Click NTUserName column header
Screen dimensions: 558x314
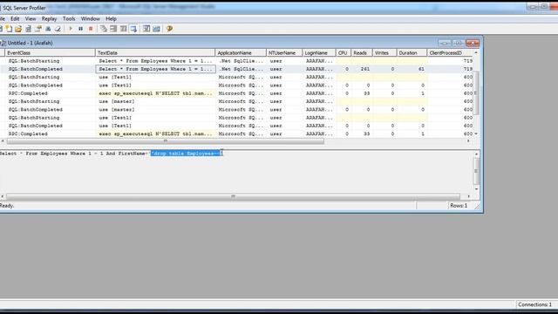tap(284, 52)
